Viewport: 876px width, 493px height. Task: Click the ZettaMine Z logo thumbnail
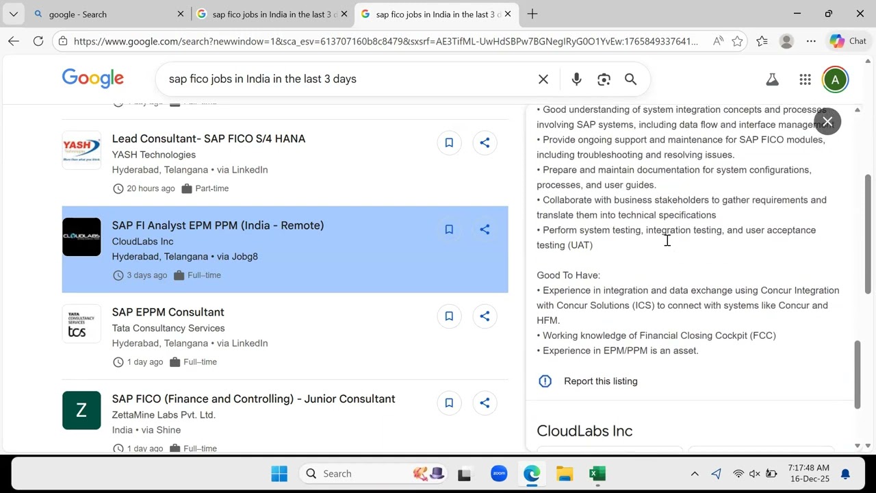click(81, 411)
